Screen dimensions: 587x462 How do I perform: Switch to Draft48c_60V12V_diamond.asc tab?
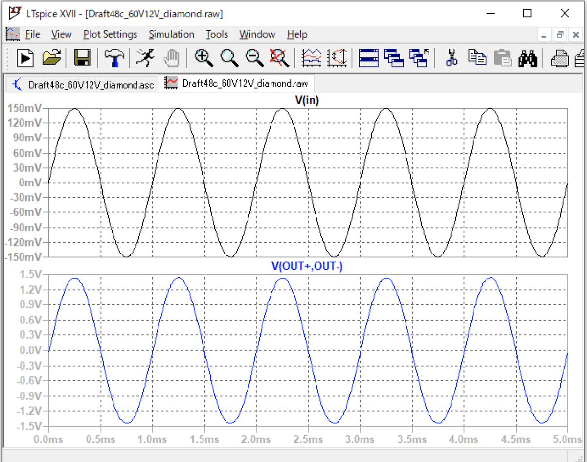tap(82, 84)
